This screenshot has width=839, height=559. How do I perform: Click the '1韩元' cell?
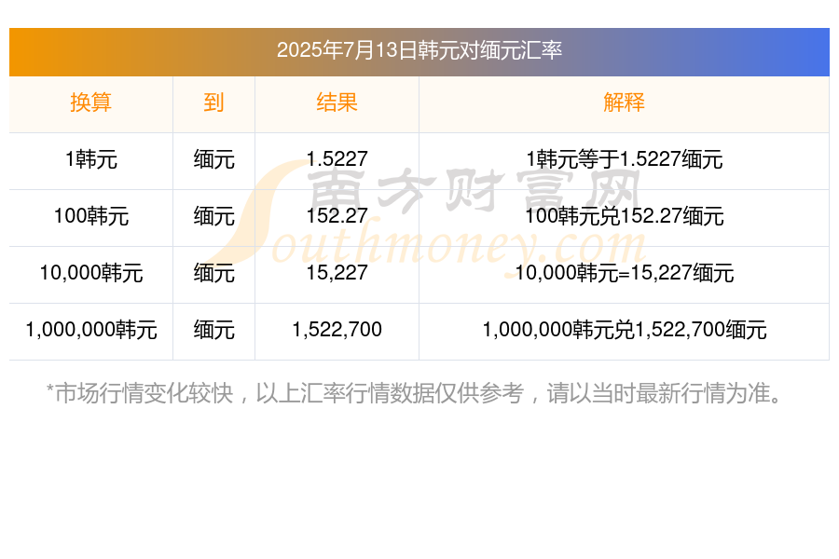coord(91,159)
